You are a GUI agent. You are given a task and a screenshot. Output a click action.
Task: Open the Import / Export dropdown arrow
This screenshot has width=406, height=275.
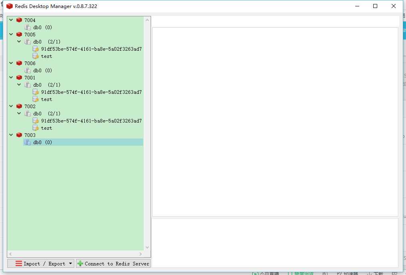(70, 263)
